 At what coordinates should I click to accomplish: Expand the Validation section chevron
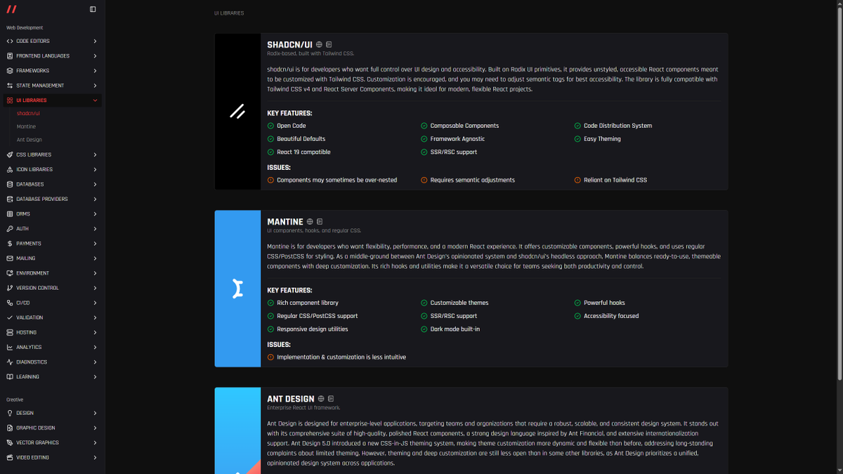click(x=95, y=317)
